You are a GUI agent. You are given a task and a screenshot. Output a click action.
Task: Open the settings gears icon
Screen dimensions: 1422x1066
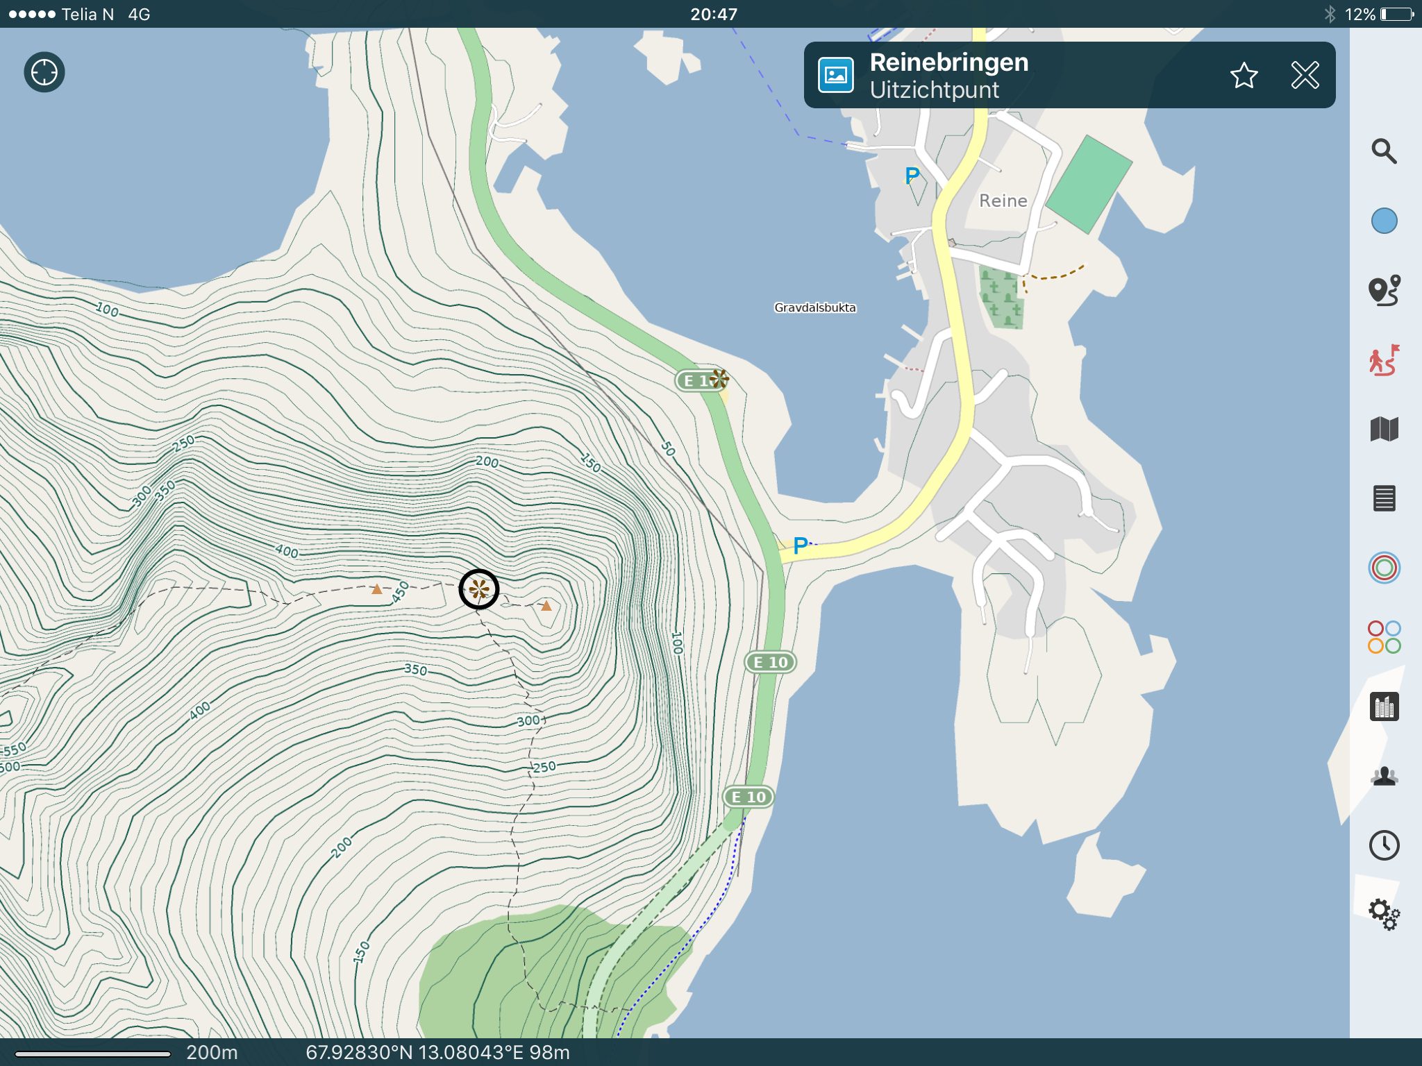(1384, 915)
